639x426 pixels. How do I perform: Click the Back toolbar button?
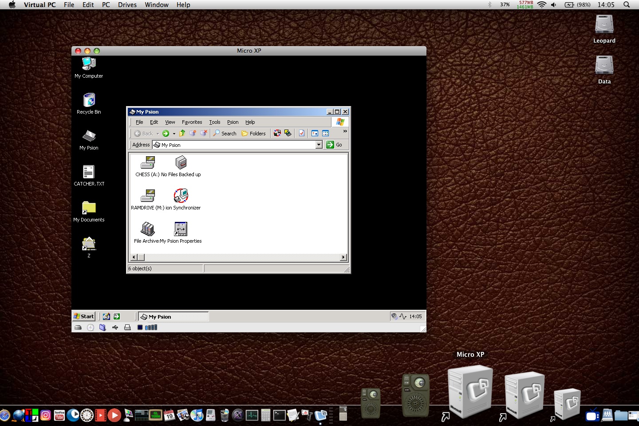tap(144, 134)
